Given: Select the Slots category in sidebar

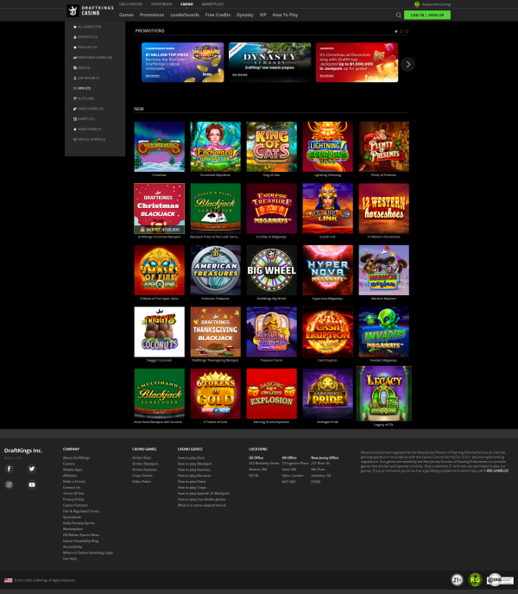Looking at the screenshot, I should (84, 98).
